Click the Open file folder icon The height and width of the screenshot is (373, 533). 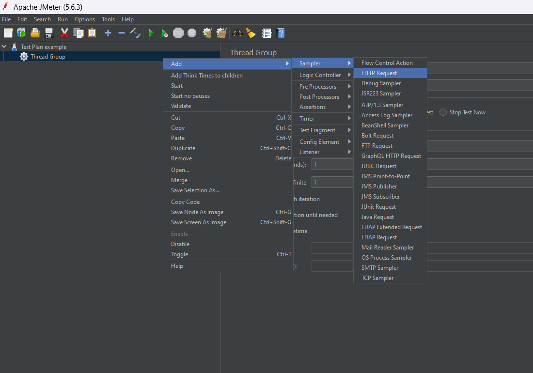click(35, 33)
